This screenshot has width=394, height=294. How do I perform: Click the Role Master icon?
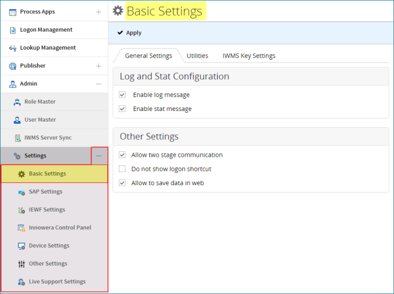[17, 102]
